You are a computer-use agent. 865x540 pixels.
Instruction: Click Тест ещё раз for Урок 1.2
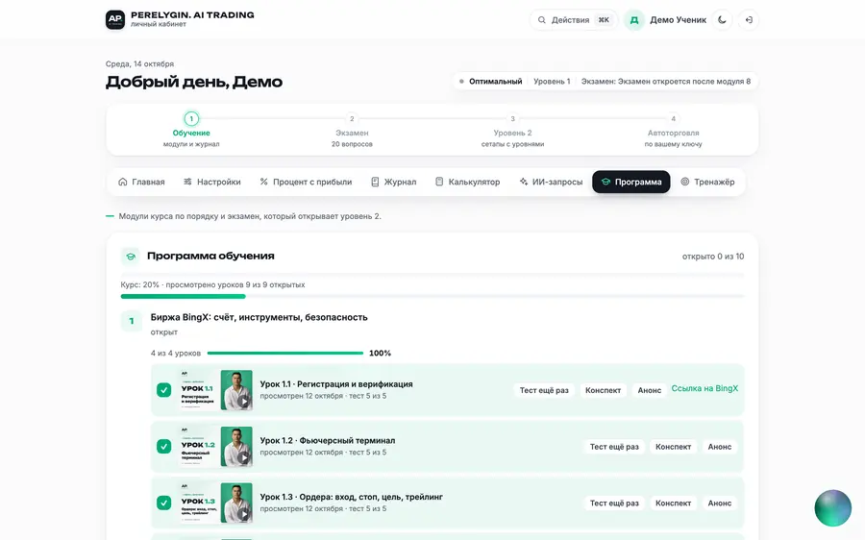tap(614, 446)
